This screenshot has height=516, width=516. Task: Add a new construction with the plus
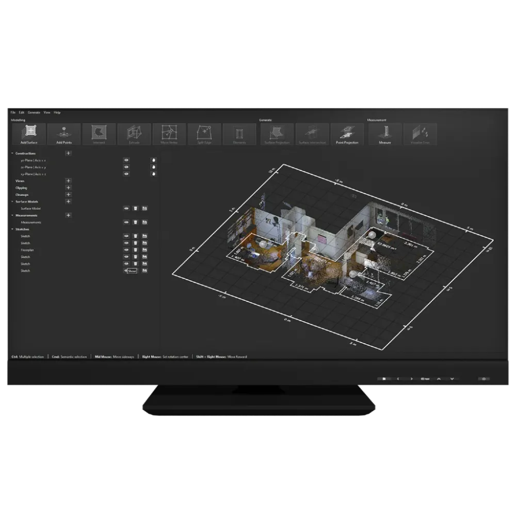tap(69, 153)
